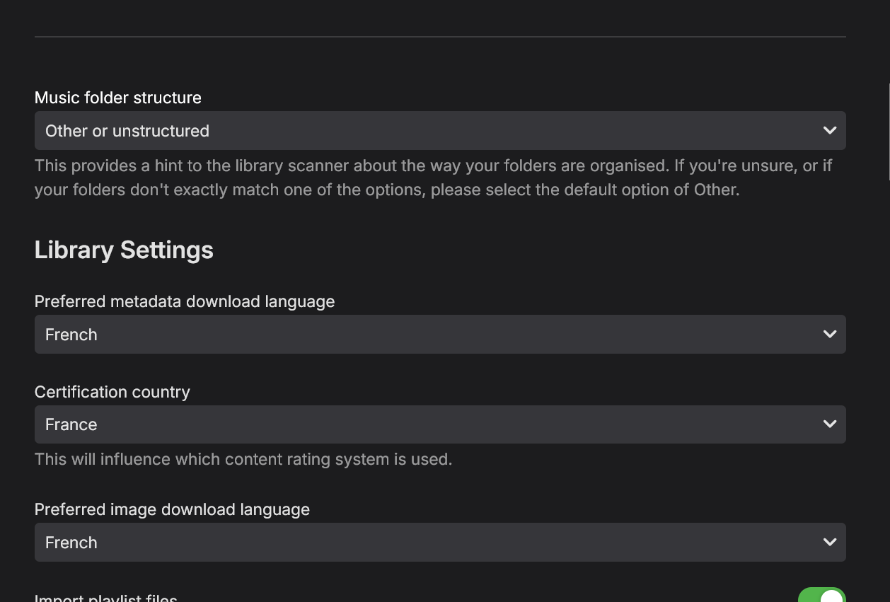Click the Preferred image download language label
Image resolution: width=890 pixels, height=602 pixels.
tap(172, 509)
